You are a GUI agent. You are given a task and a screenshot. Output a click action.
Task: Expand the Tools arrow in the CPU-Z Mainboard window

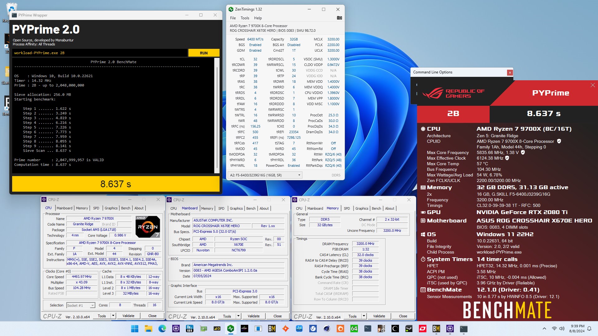point(238,316)
